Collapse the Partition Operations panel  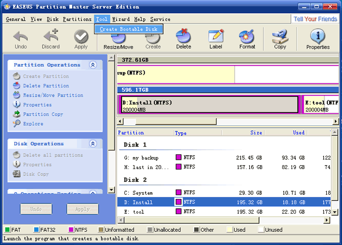pyautogui.click(x=93, y=65)
